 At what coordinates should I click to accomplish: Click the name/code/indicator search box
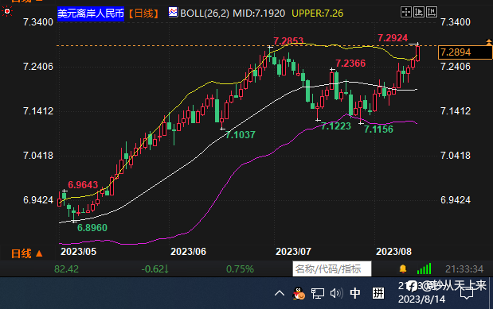(x=331, y=268)
